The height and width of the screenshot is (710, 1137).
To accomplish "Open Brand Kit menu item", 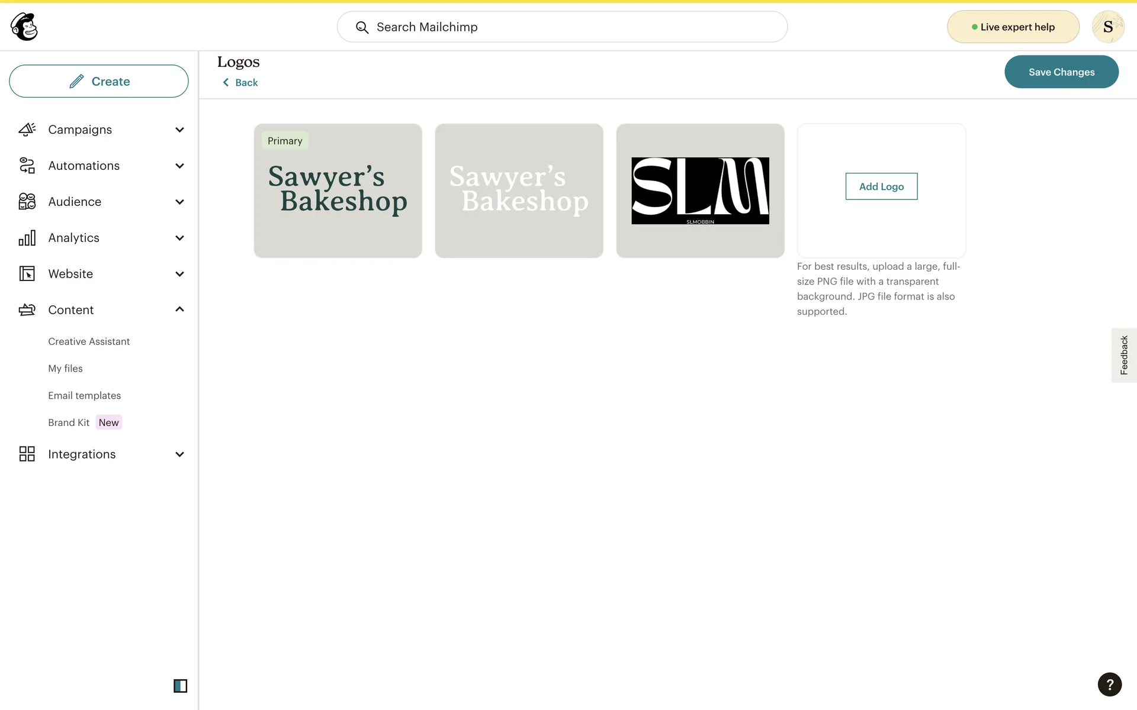I will [69, 422].
